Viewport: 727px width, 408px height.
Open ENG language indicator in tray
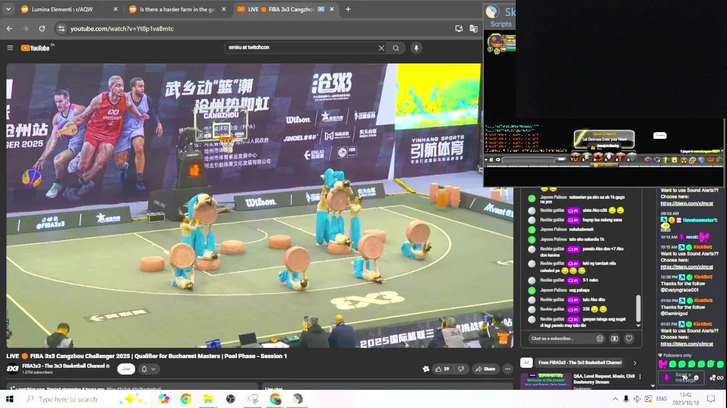[661, 399]
